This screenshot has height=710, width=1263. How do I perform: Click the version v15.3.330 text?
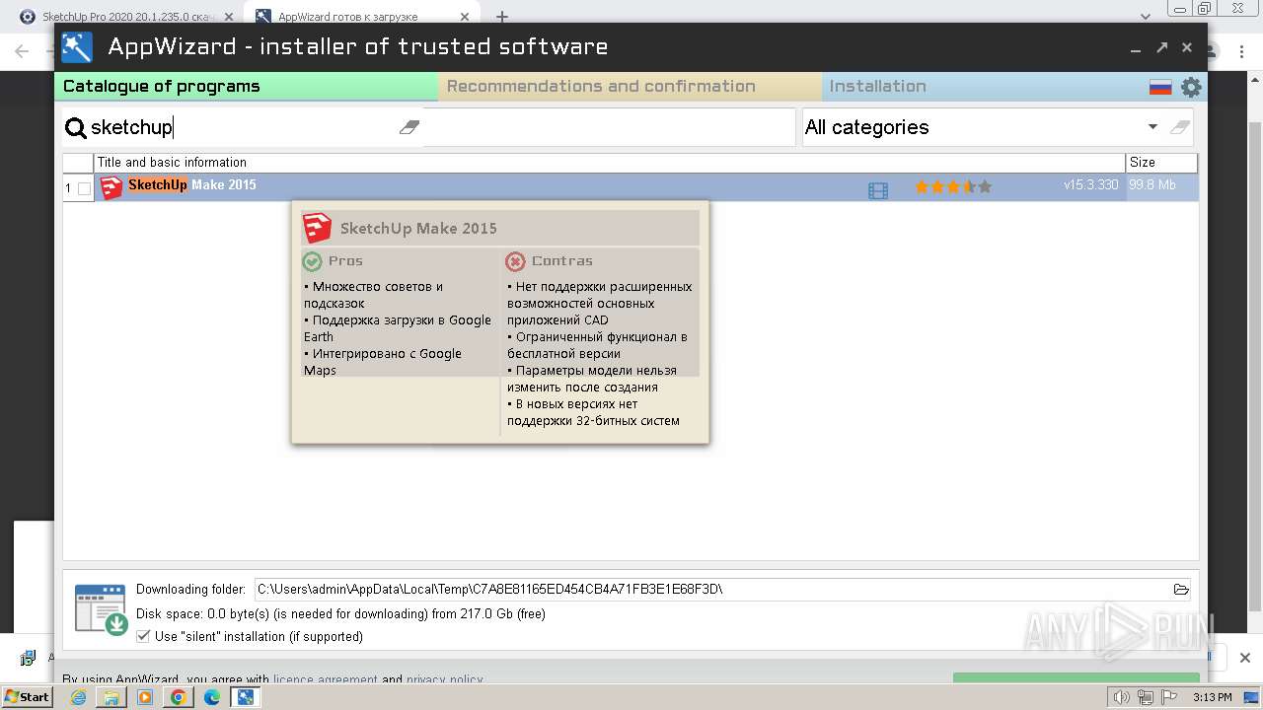click(1091, 185)
